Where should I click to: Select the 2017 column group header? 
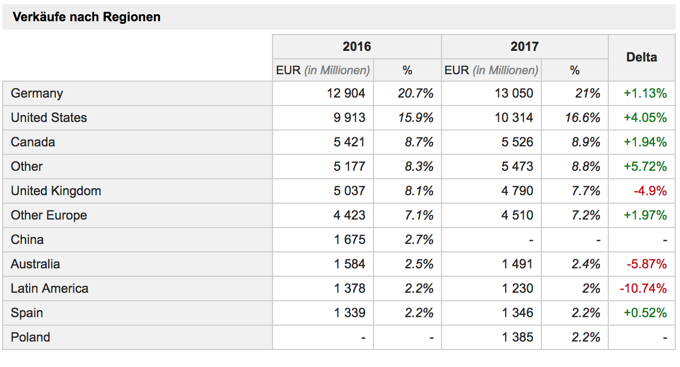coord(524,47)
